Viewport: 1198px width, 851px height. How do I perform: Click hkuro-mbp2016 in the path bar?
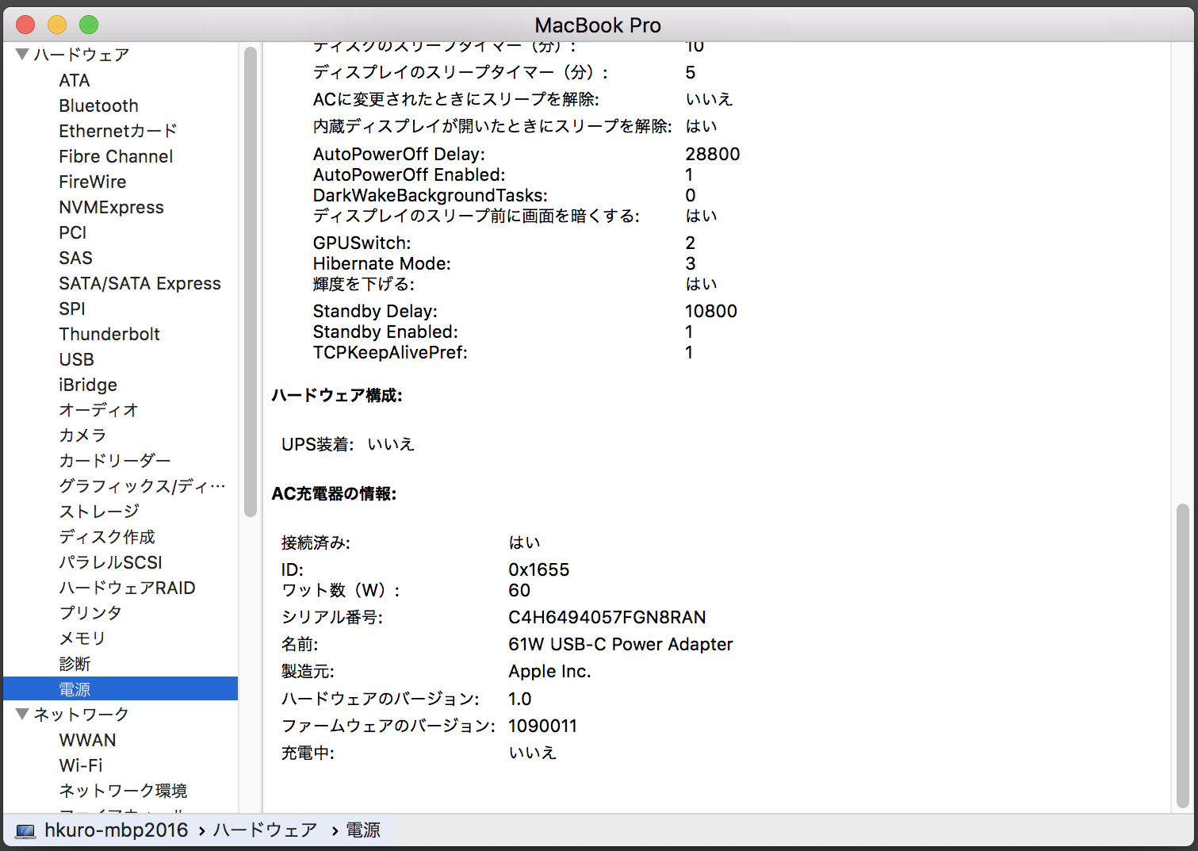[x=116, y=830]
